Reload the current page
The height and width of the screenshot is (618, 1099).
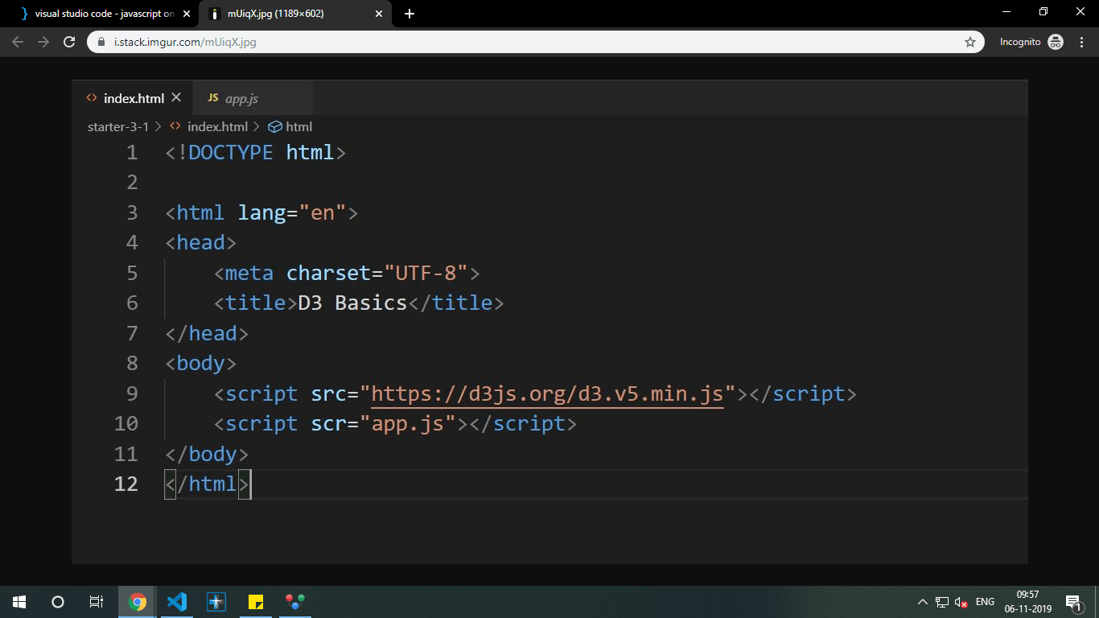pos(69,42)
